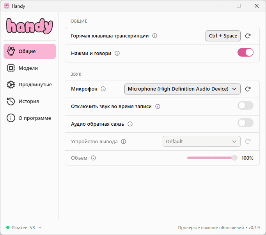Click the gear icon beside Продвинутые
This screenshot has height=235, width=266.
[11, 85]
